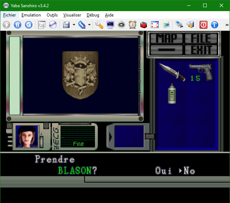
Task: Click the paperclip load state icon
Action: [82, 25]
